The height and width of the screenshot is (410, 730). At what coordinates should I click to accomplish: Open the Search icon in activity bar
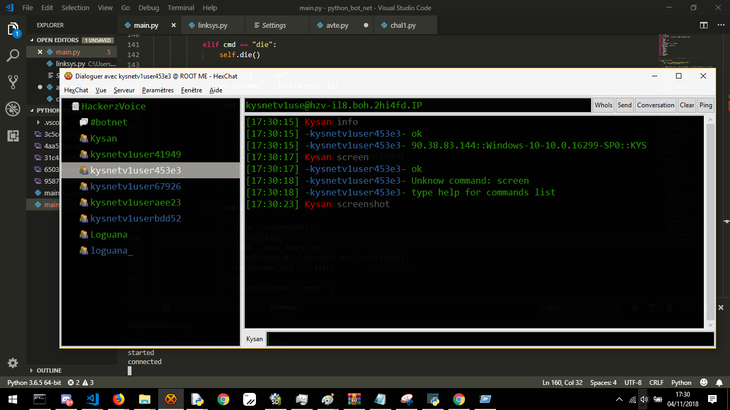point(13,55)
